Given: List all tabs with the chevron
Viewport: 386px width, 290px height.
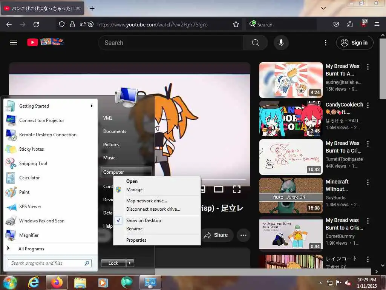Looking at the screenshot, I should (x=323, y=8).
